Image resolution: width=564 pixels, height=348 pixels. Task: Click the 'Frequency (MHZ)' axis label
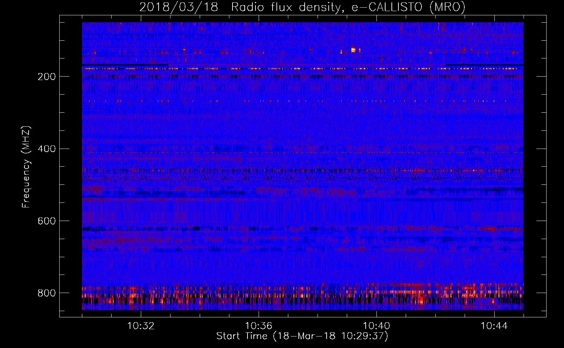[26, 167]
